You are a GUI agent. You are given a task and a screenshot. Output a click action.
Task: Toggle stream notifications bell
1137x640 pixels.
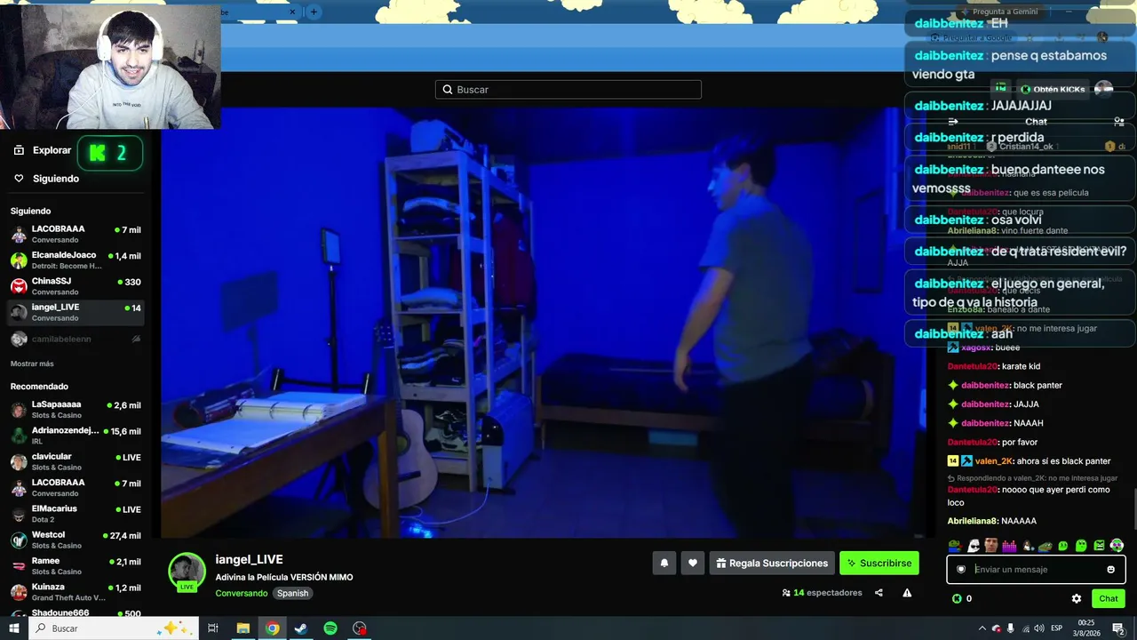664,563
